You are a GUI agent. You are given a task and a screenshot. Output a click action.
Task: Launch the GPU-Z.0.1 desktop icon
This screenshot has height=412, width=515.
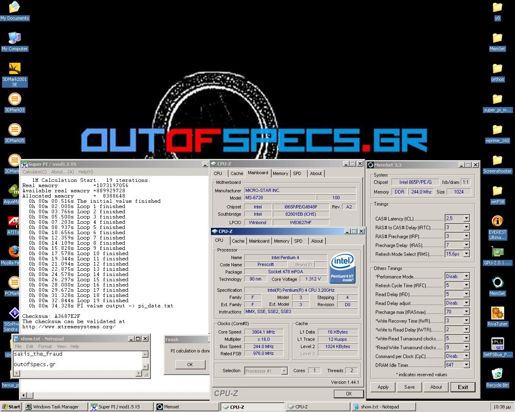[497, 255]
